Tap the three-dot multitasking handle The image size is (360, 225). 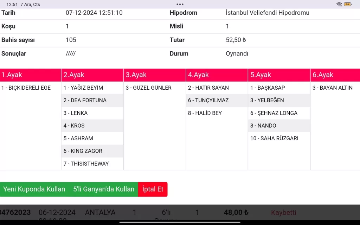pos(180,4)
